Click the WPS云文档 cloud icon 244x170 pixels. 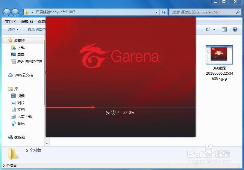pos(10,75)
